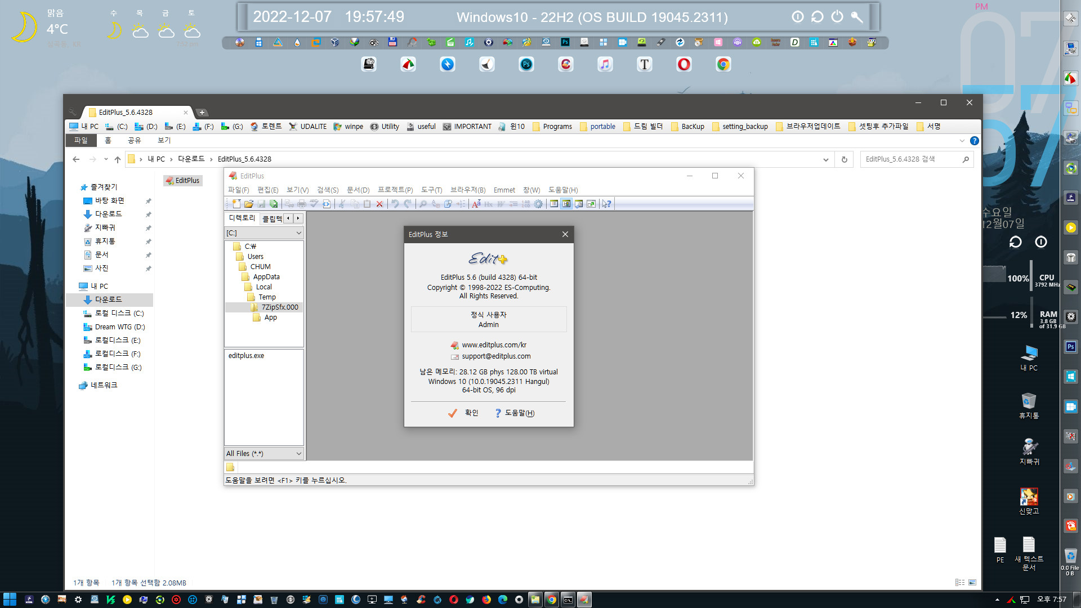Screen dimensions: 1081x608
Task: Click 확인 button in EditPlus 정보 dialog
Action: click(464, 413)
